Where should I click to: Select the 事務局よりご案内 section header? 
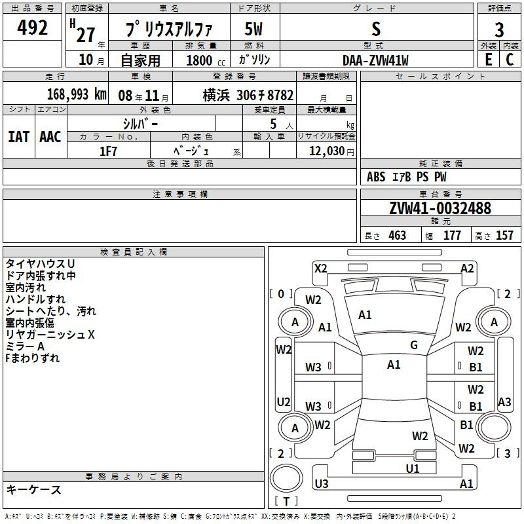coord(134,477)
